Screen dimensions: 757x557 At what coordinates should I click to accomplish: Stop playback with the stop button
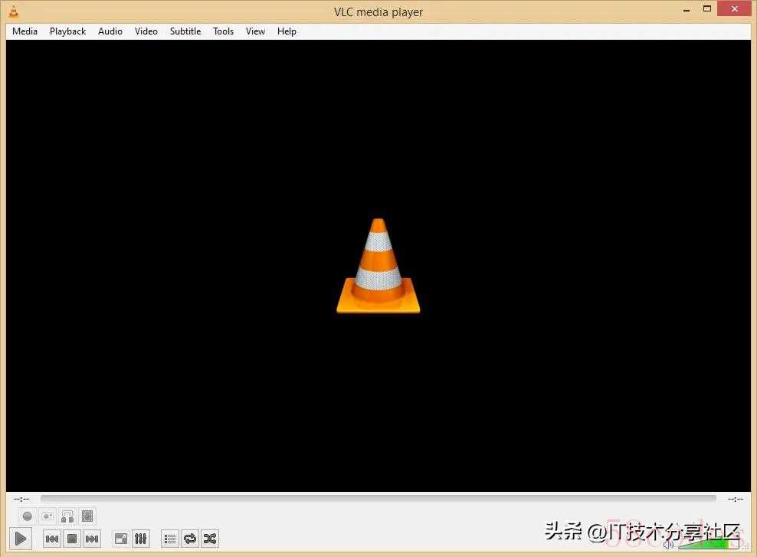pos(72,539)
